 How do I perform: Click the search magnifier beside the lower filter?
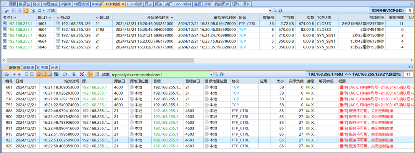pyautogui.click(x=216, y=74)
